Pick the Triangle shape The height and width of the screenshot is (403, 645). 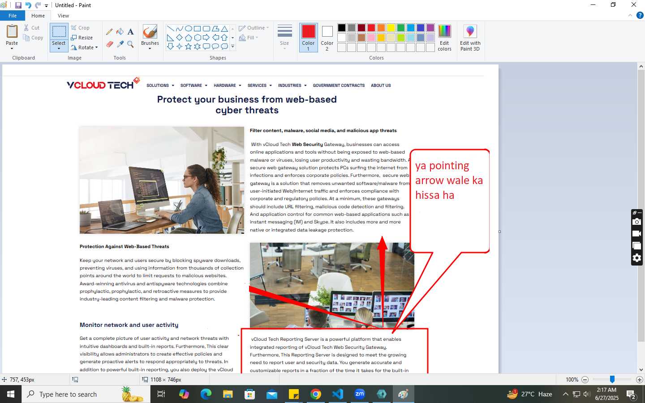coord(224,29)
